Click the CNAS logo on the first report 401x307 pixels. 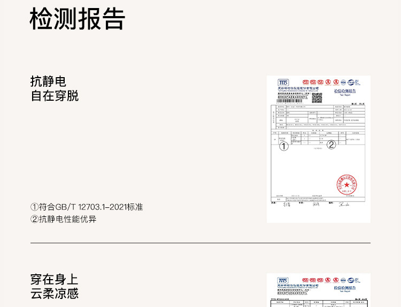(351, 83)
